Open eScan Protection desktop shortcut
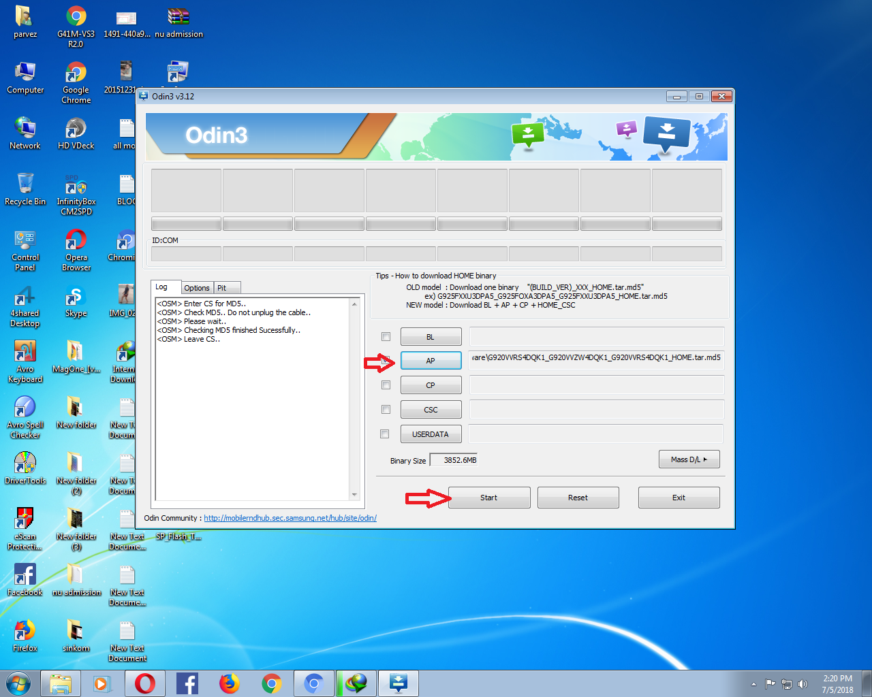Image resolution: width=872 pixels, height=697 pixels. tap(25, 529)
